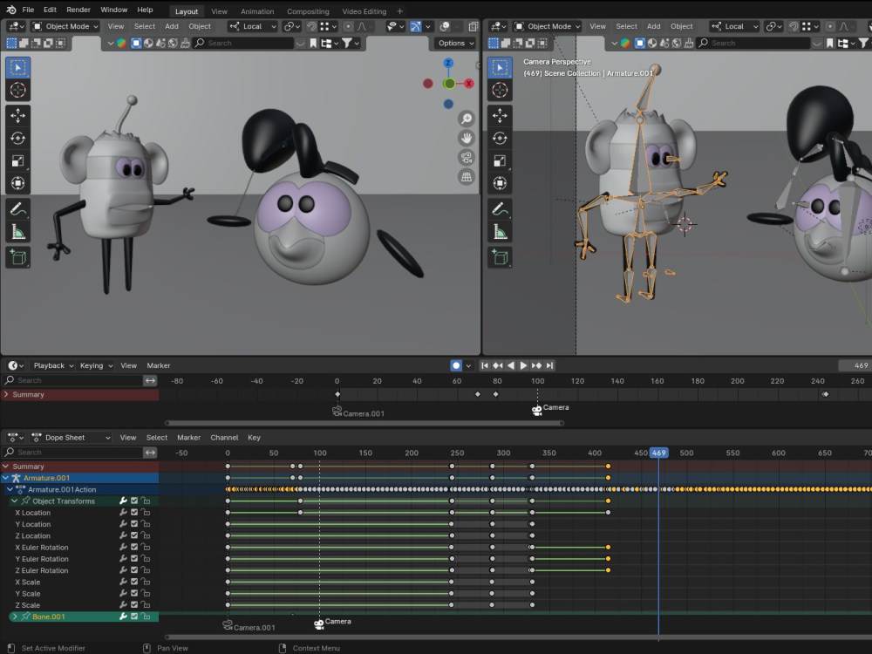Lock the Y Location channel

[146, 524]
